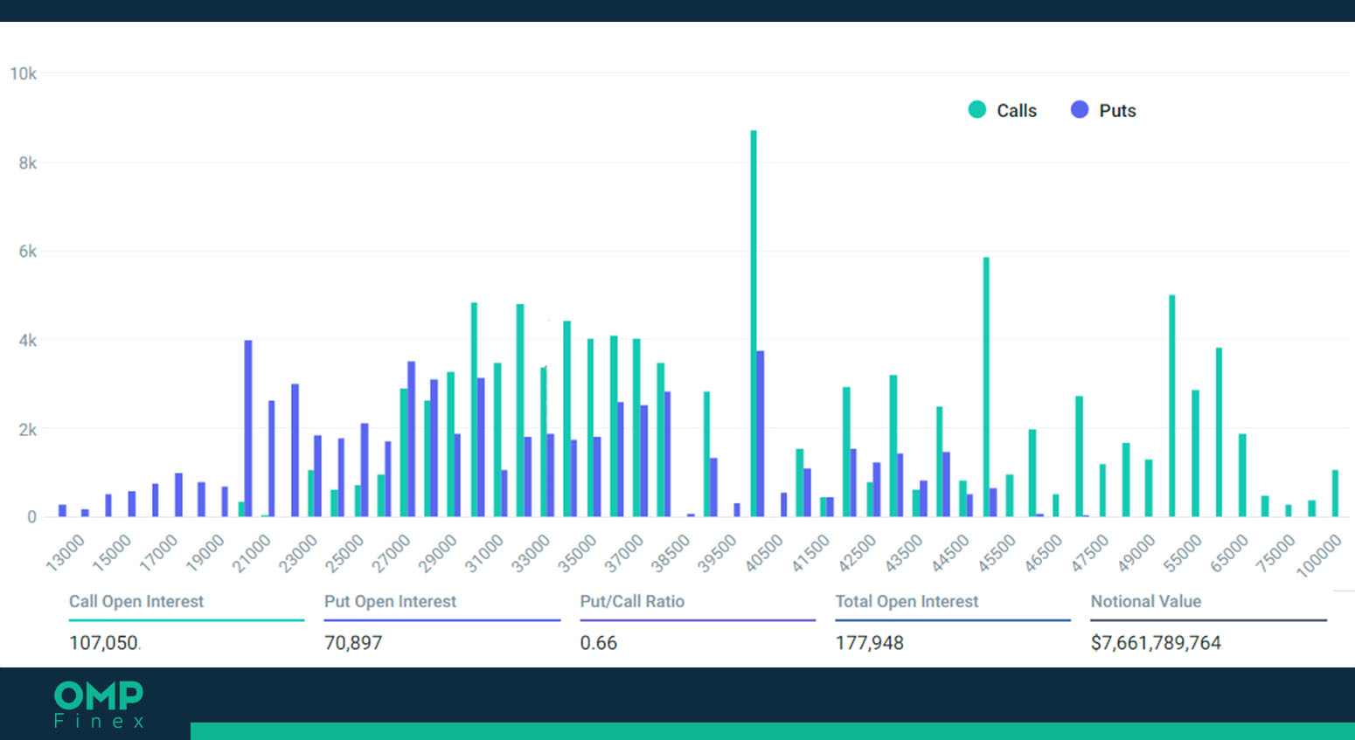Click the value 177,948
The height and width of the screenshot is (740, 1355).
(x=870, y=643)
